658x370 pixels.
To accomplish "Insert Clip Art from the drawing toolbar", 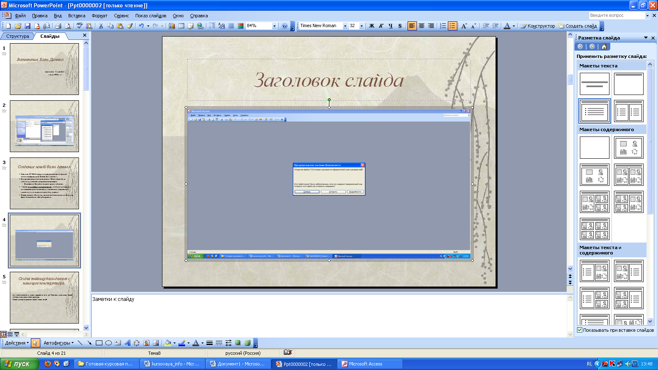I will click(146, 343).
